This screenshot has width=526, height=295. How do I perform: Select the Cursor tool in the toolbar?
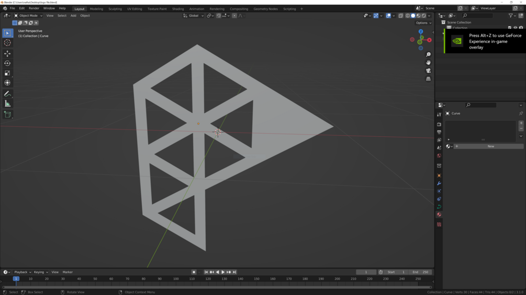click(7, 43)
